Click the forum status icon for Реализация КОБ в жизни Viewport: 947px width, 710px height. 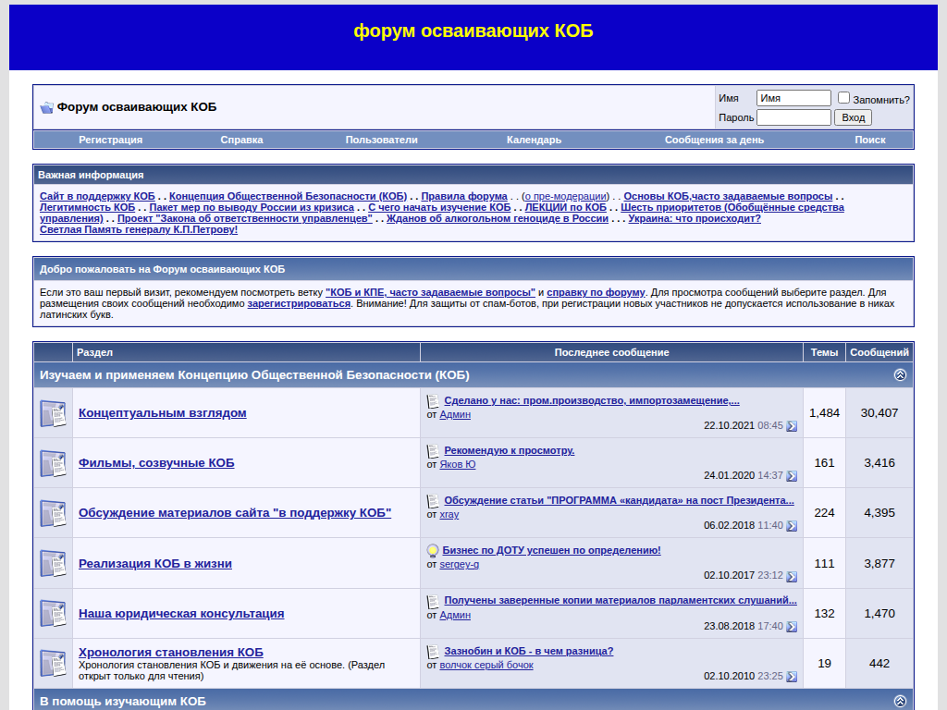[53, 563]
